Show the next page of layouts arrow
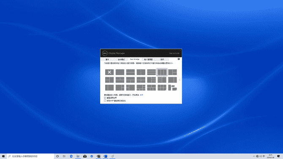 [179, 80]
